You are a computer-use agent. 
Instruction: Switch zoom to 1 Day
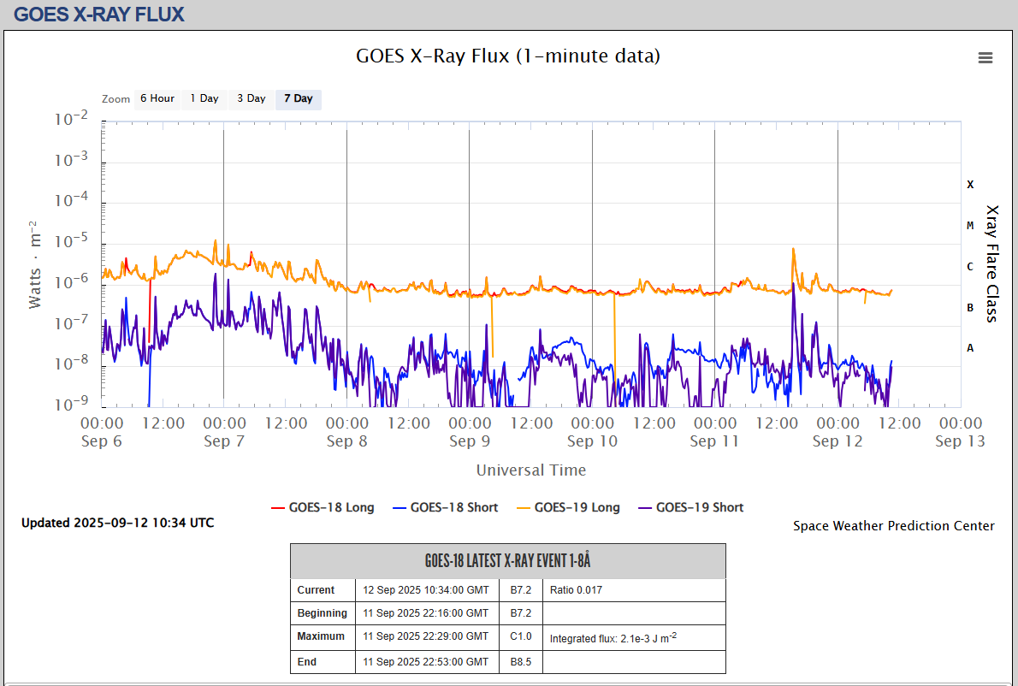point(204,99)
